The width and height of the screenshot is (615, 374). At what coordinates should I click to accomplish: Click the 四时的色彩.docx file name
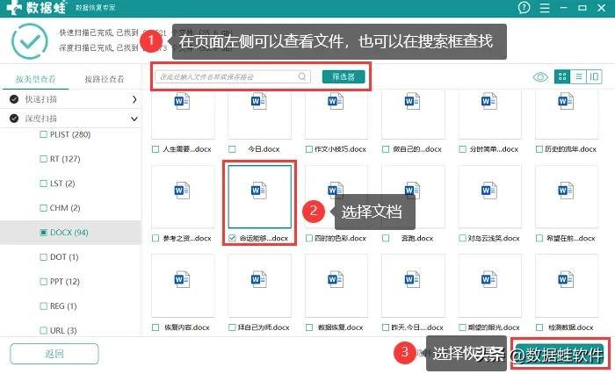pos(341,238)
